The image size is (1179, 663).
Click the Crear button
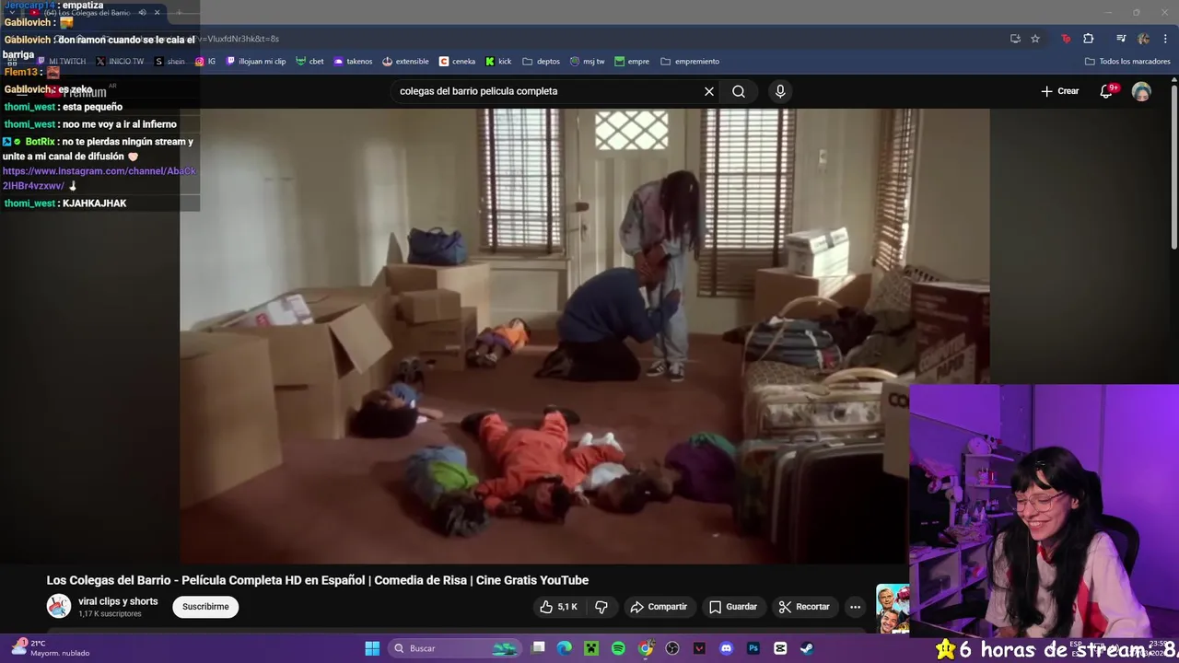coord(1059,91)
